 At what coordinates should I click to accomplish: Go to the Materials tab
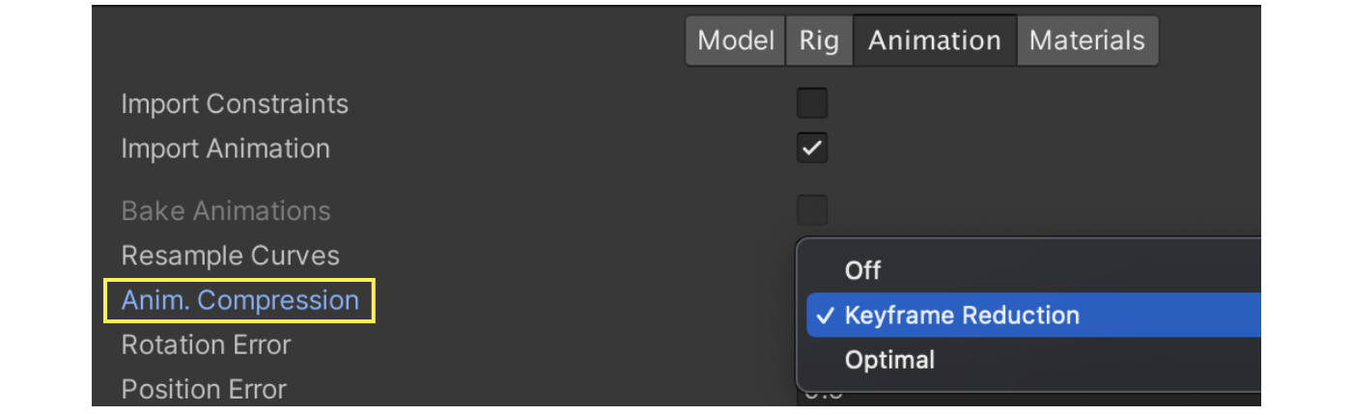pyautogui.click(x=1086, y=41)
